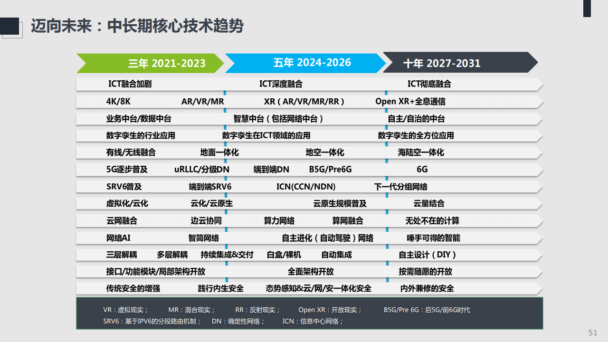Click the text 云量结合

[429, 203]
